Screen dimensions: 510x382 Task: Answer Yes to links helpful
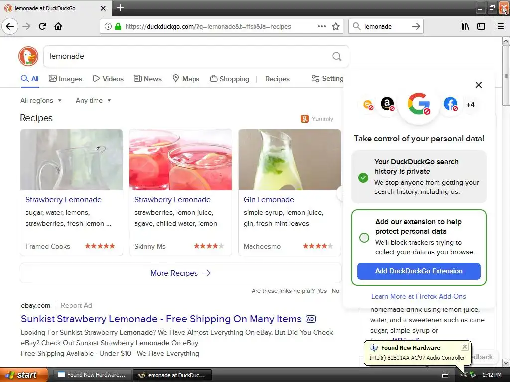tap(322, 291)
